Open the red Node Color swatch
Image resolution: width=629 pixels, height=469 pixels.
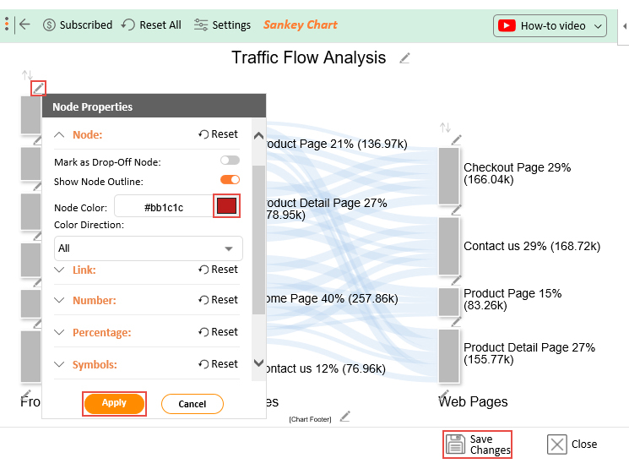point(226,206)
